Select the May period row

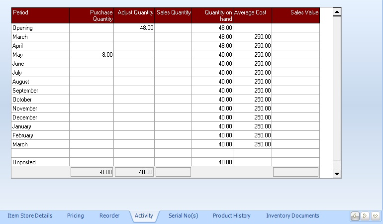click(x=40, y=55)
